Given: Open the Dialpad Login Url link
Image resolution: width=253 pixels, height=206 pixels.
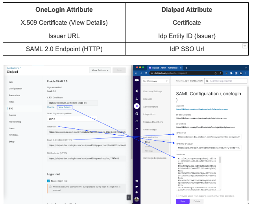Looking at the screenshot, I should point(202,109).
